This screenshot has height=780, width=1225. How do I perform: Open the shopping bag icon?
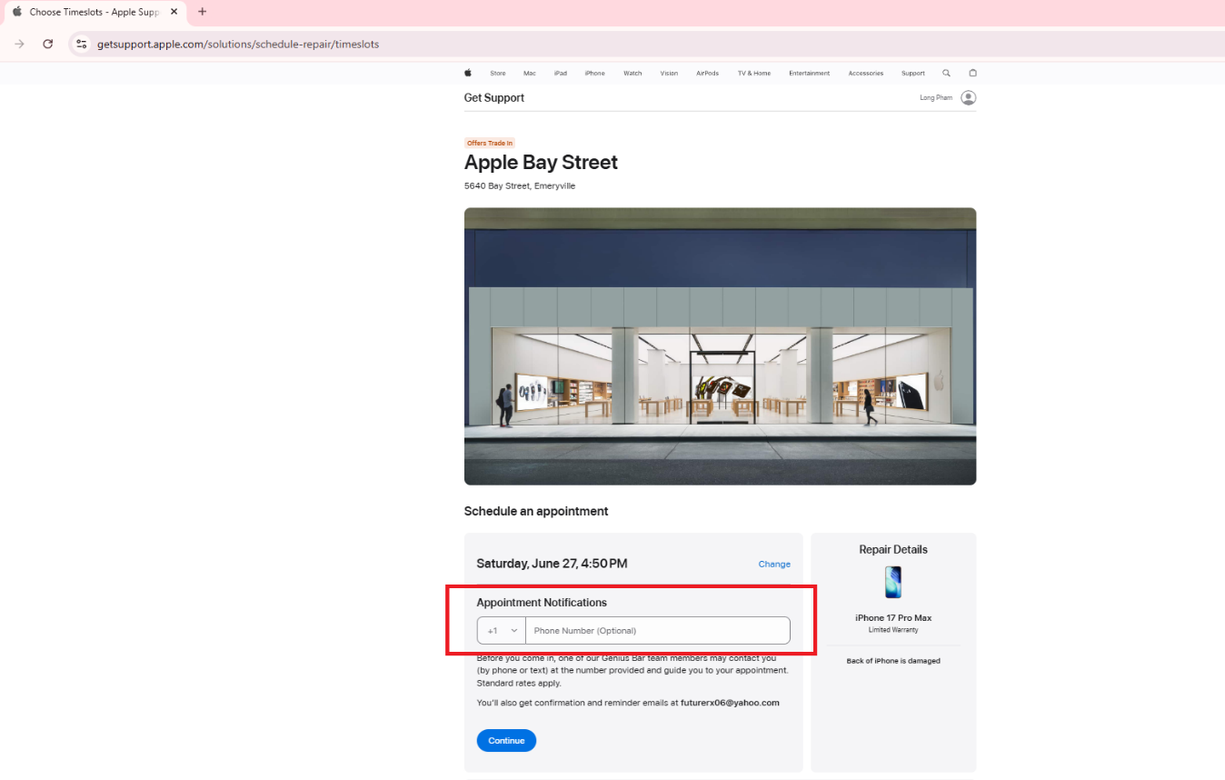point(972,73)
